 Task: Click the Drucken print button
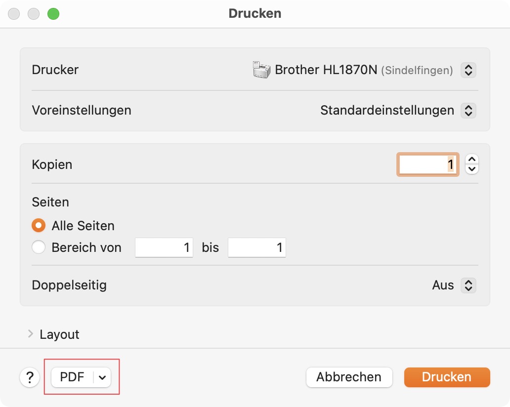click(x=447, y=377)
